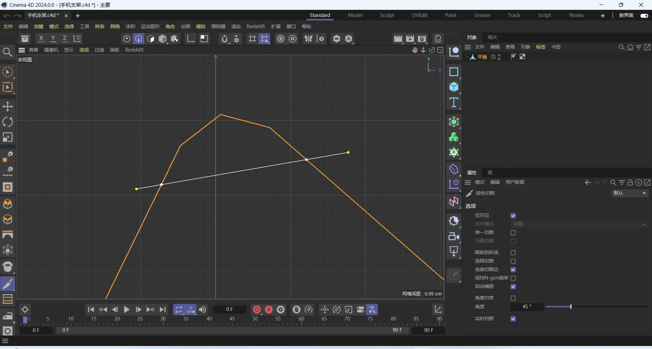Image resolution: width=652 pixels, height=349 pixels.
Task: Switch to the UVEdit layout tab
Action: [420, 15]
